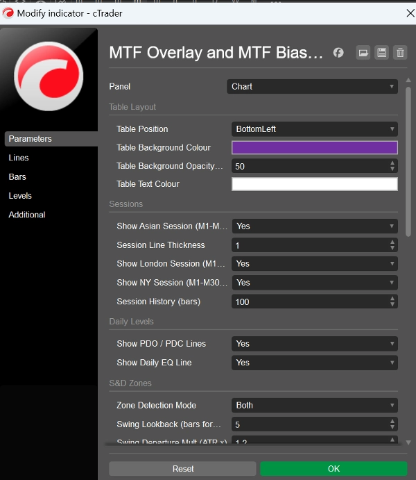Viewport: 416px width, 480px height.
Task: Click the load parameters folder icon
Action: click(363, 53)
